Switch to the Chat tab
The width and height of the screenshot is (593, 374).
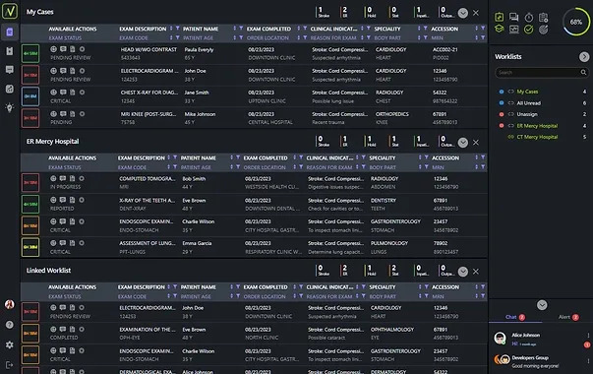[x=515, y=317]
